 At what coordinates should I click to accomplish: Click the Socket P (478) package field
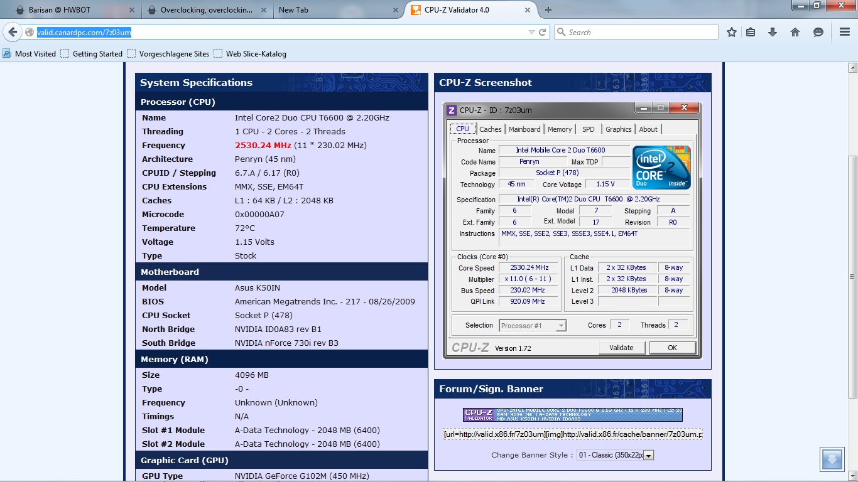(x=564, y=173)
